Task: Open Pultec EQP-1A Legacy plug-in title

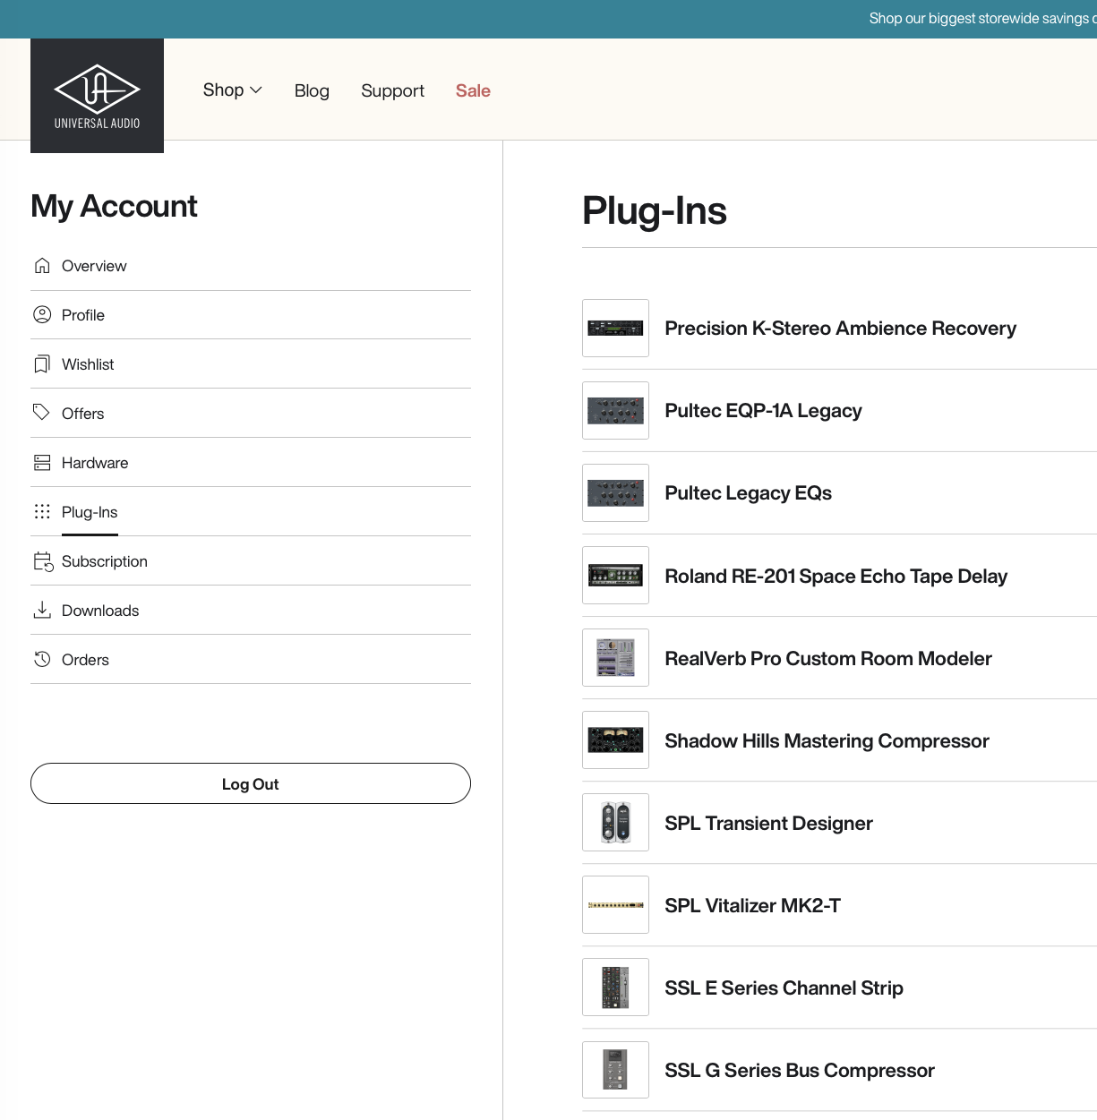Action: (763, 411)
